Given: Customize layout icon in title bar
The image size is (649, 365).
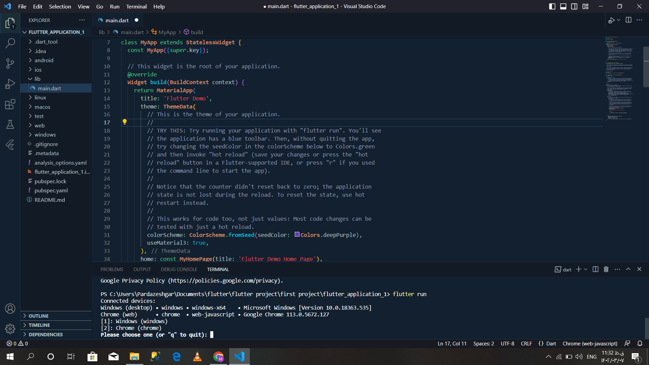Looking at the screenshot, I should (x=585, y=6).
